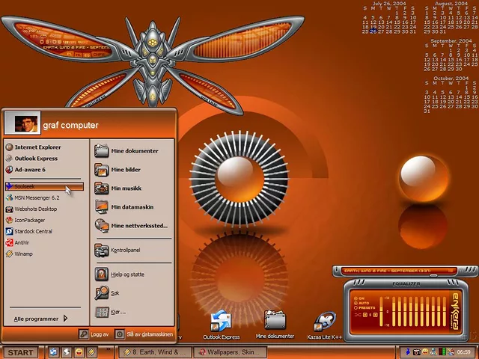Adjust the first equalizer band slider
Viewport: 479px width, 359px height.
click(394, 311)
